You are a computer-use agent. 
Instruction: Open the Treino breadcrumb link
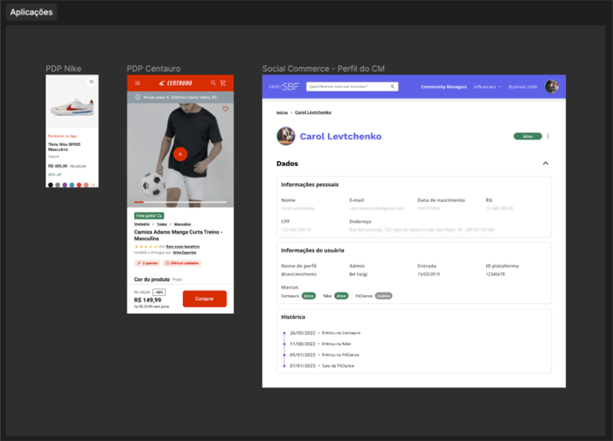coord(161,224)
